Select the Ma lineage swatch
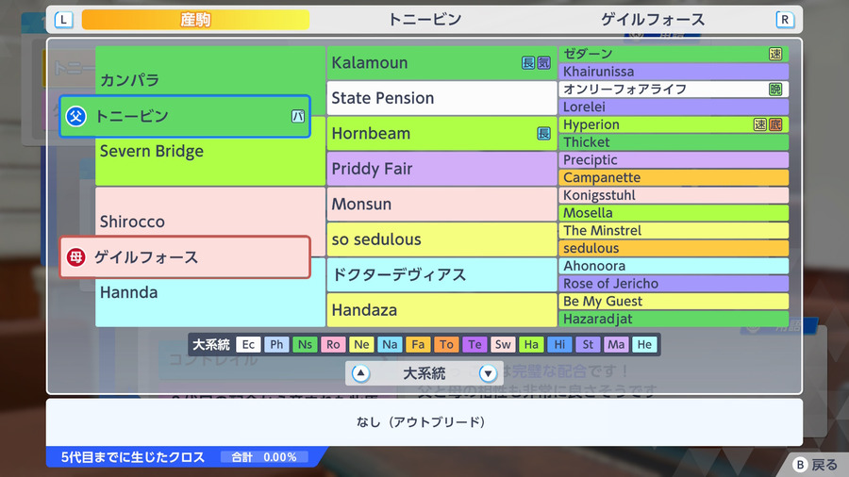 (616, 344)
